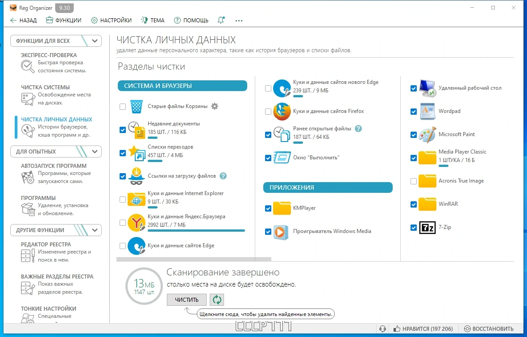This screenshot has width=527, height=337.
Task: Uncheck the Недавние документы checkbox
Action: pyautogui.click(x=123, y=130)
